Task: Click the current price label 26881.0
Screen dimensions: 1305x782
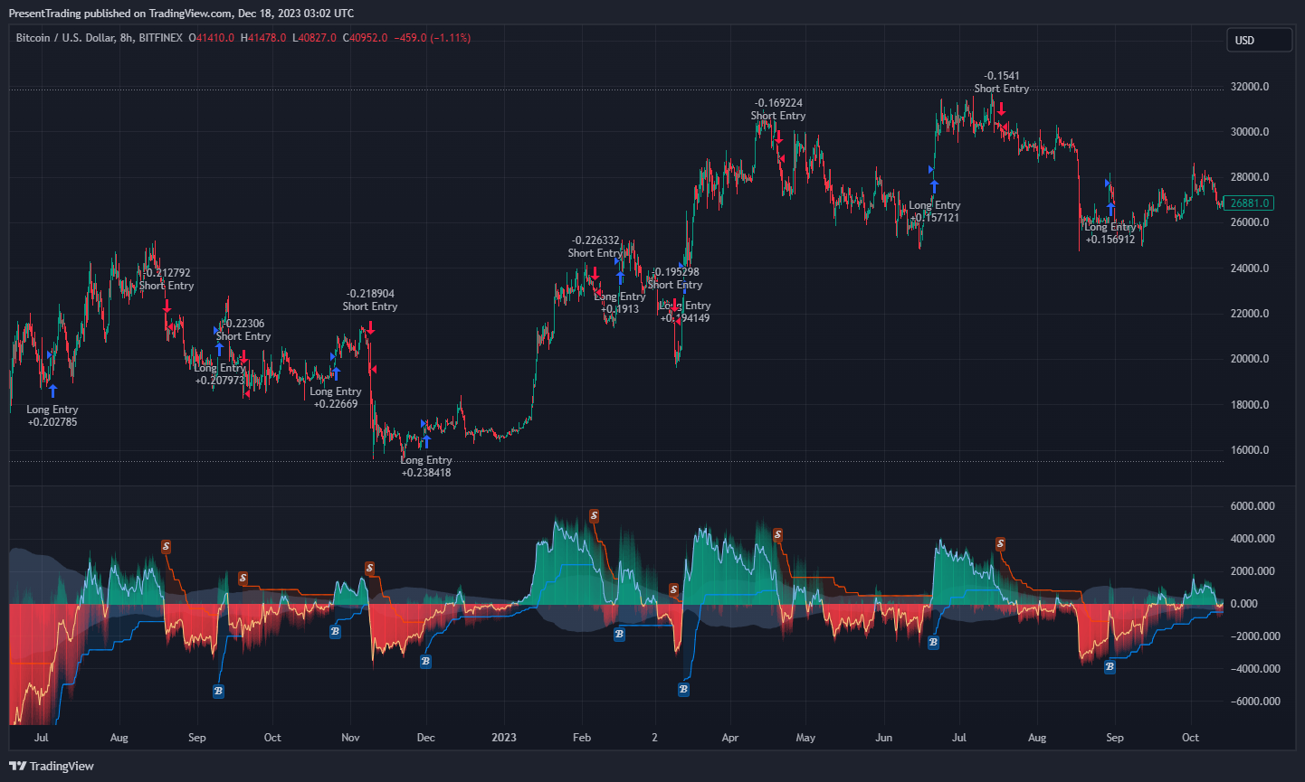Action: 1248,203
